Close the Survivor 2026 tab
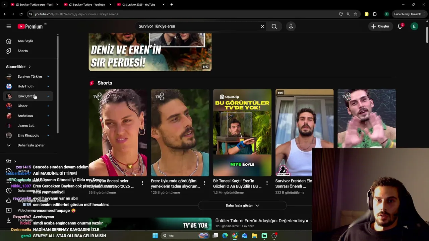Image resolution: width=429 pixels, height=241 pixels. pyautogui.click(x=164, y=5)
